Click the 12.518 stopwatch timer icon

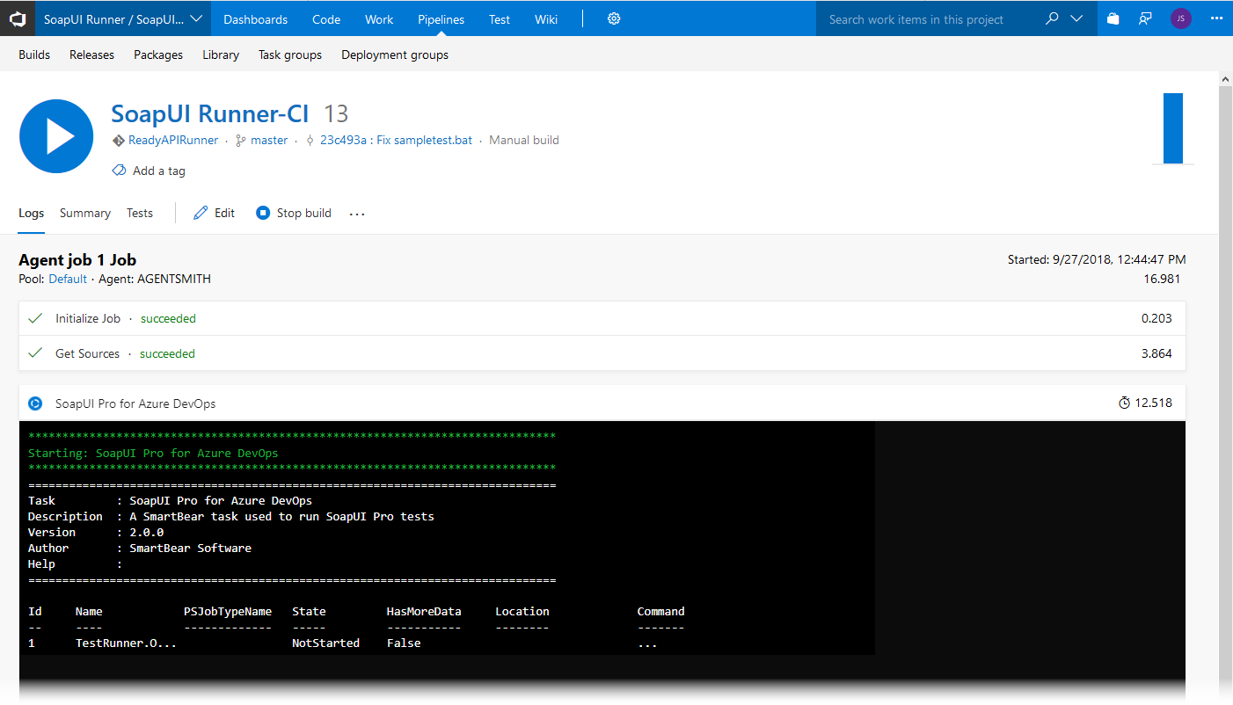pyautogui.click(x=1124, y=403)
